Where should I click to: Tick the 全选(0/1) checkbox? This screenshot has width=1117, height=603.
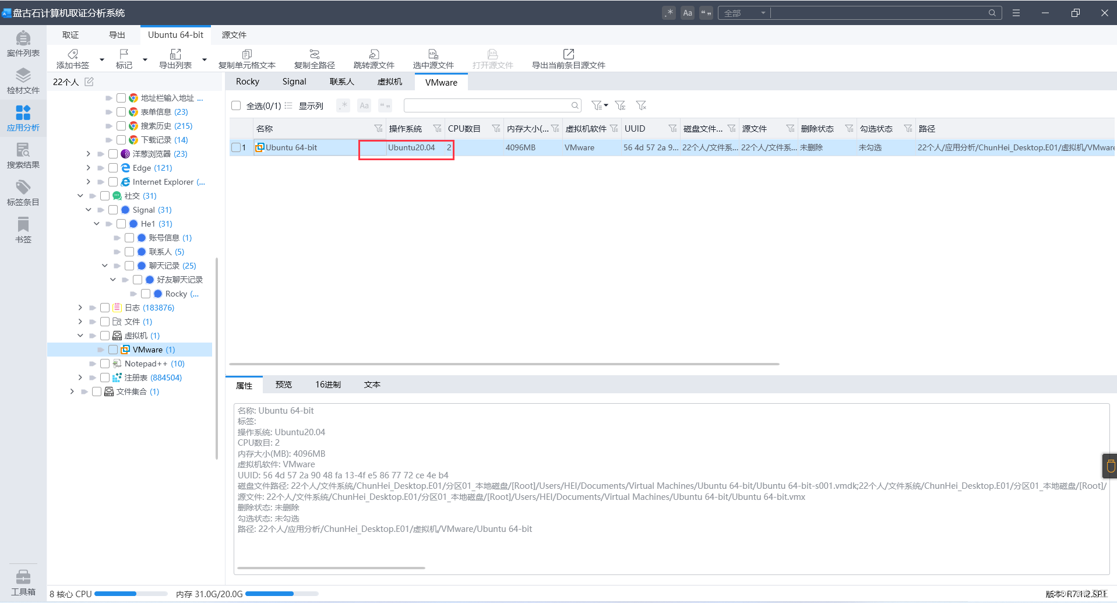click(x=236, y=105)
